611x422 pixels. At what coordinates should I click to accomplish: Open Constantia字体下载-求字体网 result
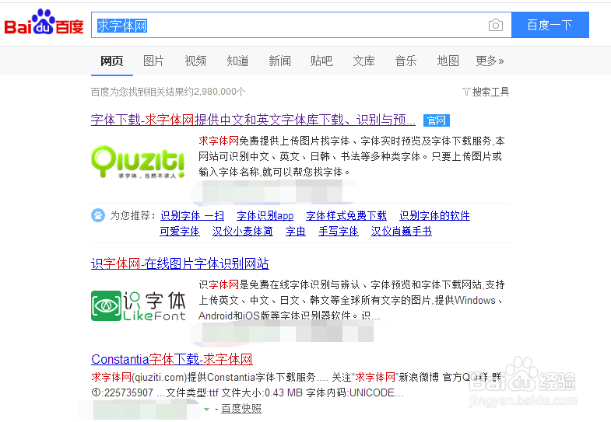172,359
